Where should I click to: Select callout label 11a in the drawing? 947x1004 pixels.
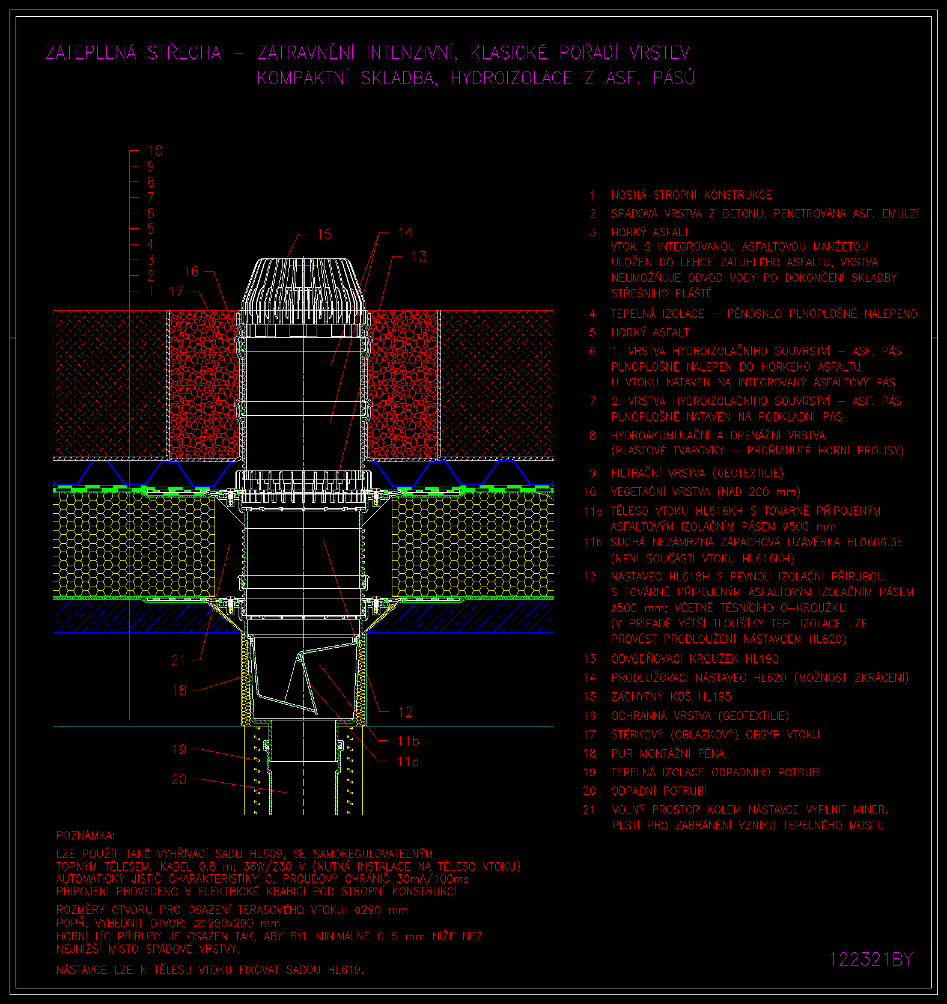tap(408, 762)
